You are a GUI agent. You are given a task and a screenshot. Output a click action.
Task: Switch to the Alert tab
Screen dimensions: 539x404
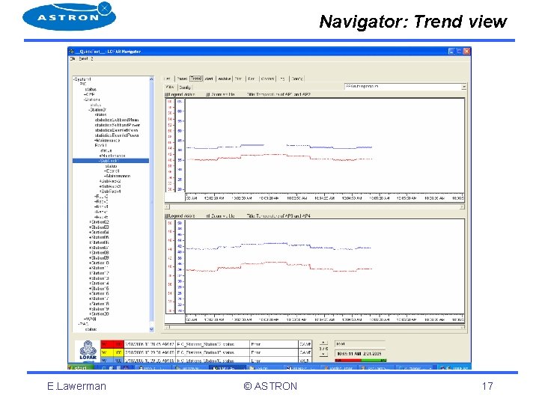coord(209,79)
